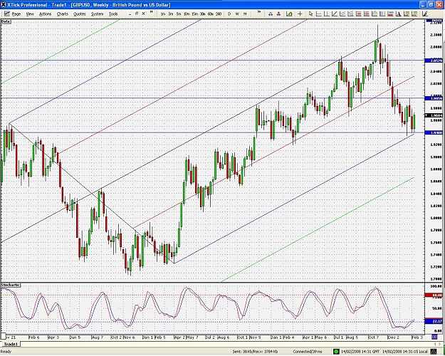
Task: Click the purple icon at time axis end
Action: (434, 337)
